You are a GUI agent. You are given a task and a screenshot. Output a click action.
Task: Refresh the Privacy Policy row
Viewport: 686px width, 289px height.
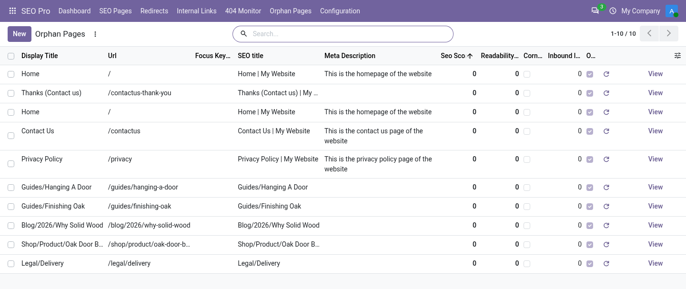(606, 159)
